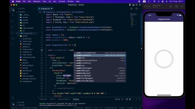Open terminal panel more actions ellipsis
This screenshot has height=109, width=195.
pos(133,99)
